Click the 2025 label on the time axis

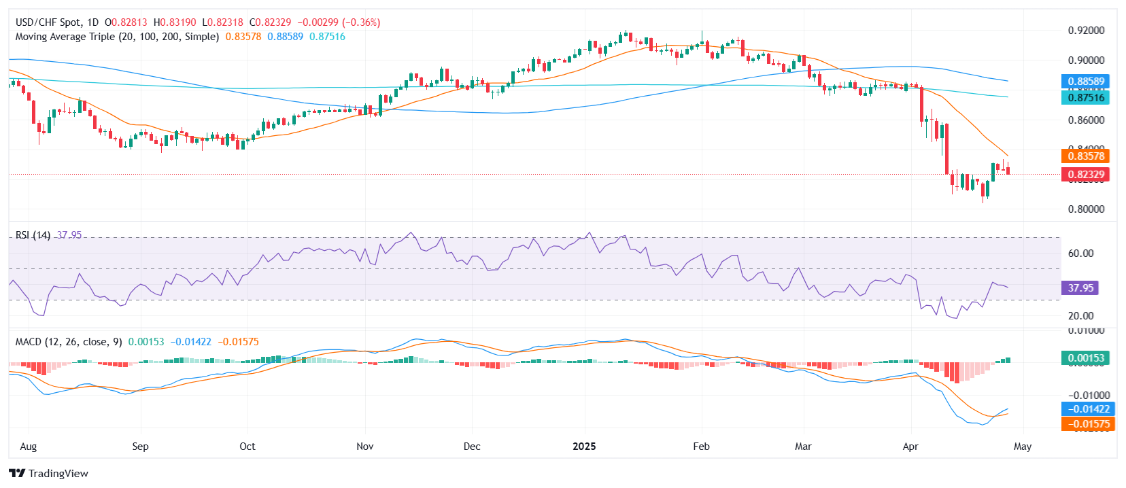click(584, 447)
